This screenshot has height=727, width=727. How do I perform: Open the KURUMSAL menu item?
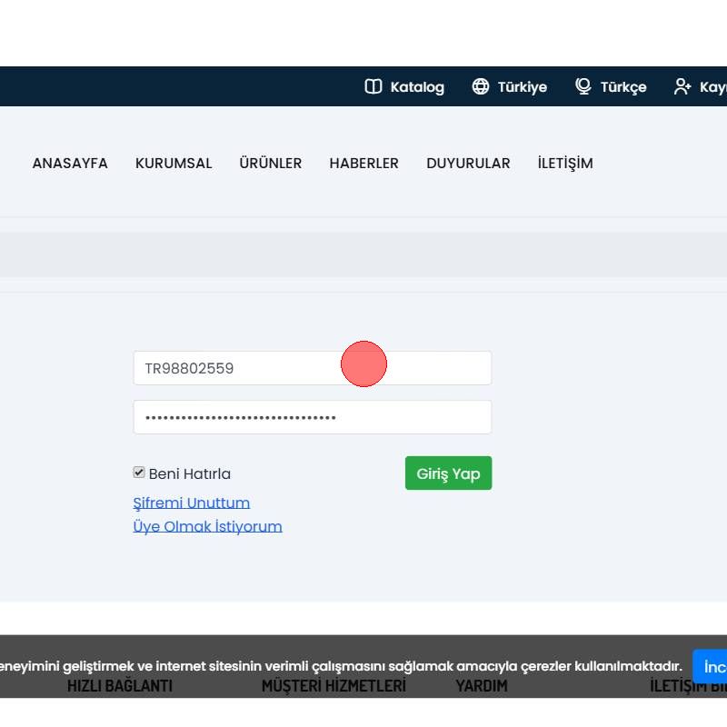[x=174, y=164]
